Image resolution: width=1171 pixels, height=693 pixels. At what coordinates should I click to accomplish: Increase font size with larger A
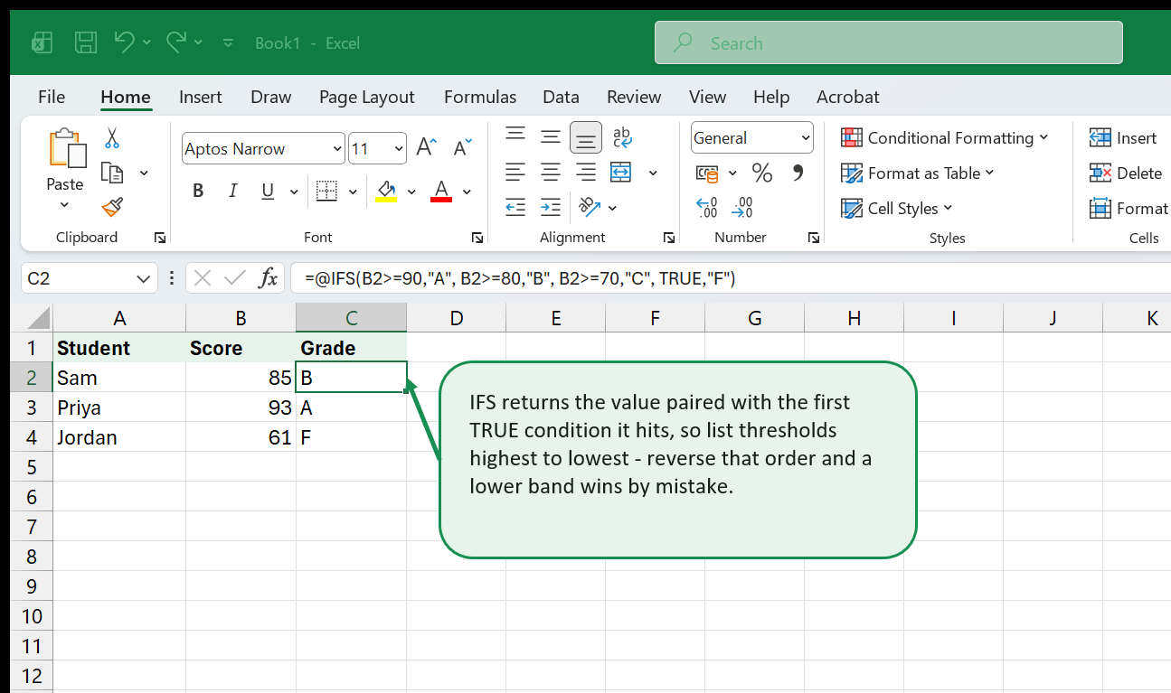(x=426, y=148)
